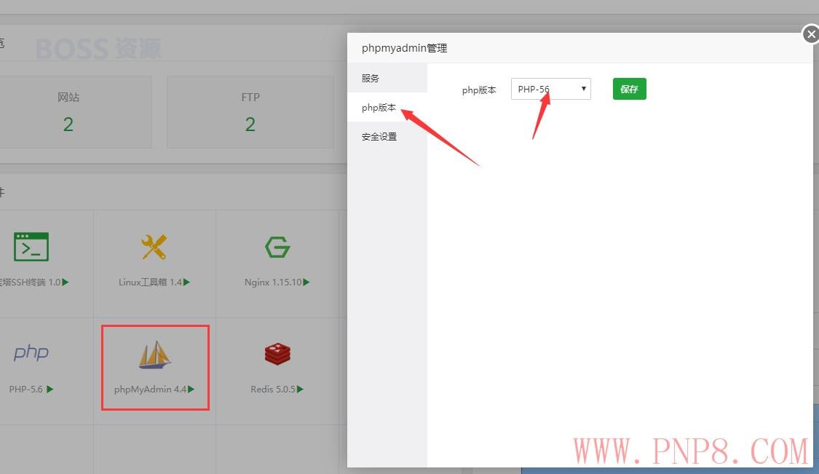
Task: Click the 网站 card heading
Action: click(68, 98)
